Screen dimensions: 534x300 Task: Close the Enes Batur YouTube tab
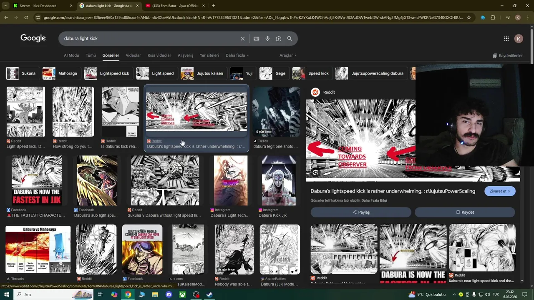[204, 6]
